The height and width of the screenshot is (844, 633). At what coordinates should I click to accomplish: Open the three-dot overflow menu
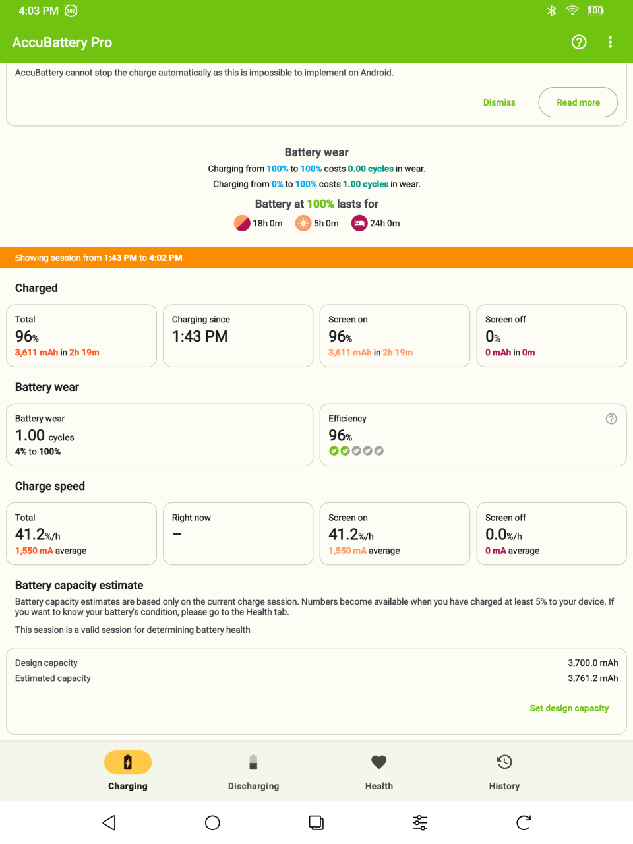[x=610, y=42]
